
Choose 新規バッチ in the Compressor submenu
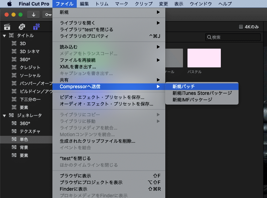[202, 86]
